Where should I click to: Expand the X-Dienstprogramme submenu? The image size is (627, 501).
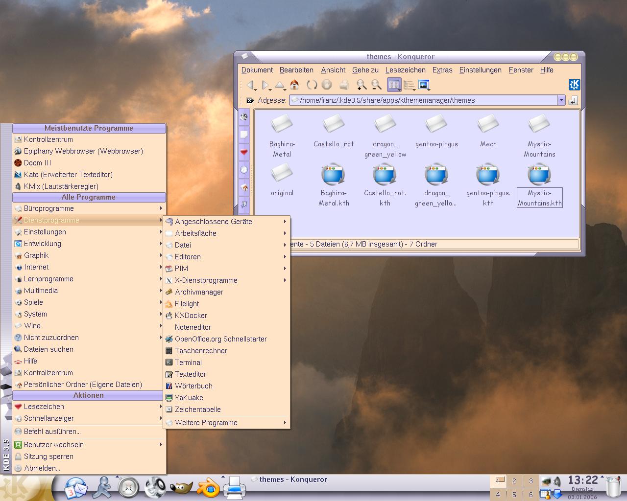coord(226,280)
